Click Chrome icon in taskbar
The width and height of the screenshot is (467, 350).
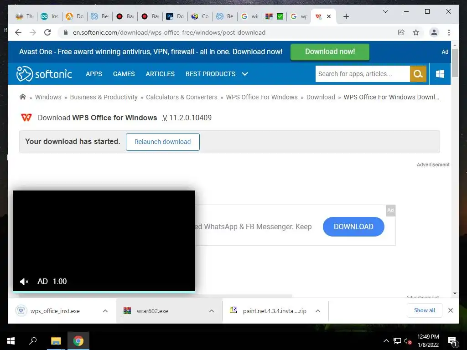pos(78,341)
